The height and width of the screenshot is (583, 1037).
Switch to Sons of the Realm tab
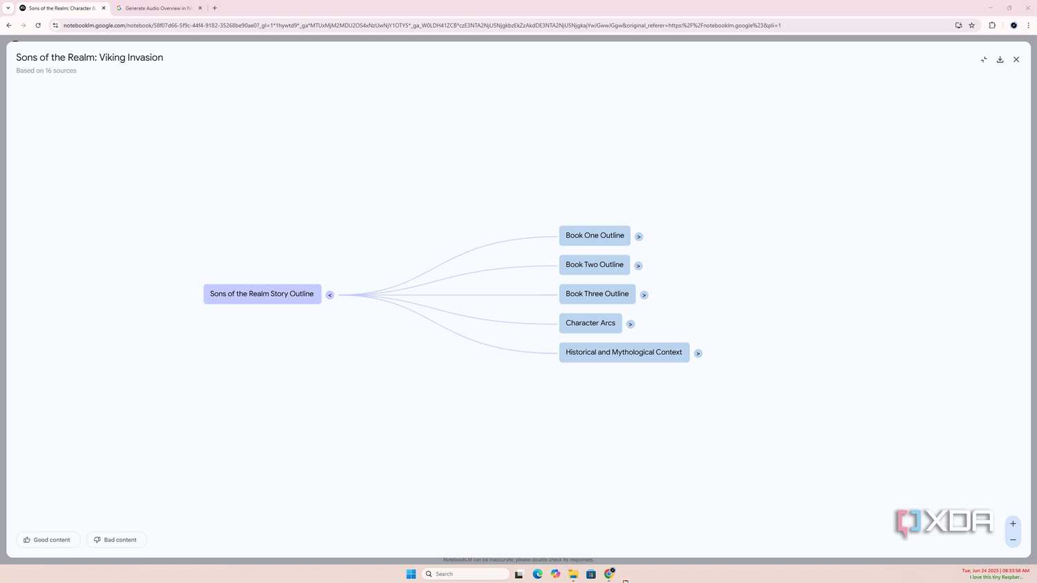(x=62, y=8)
